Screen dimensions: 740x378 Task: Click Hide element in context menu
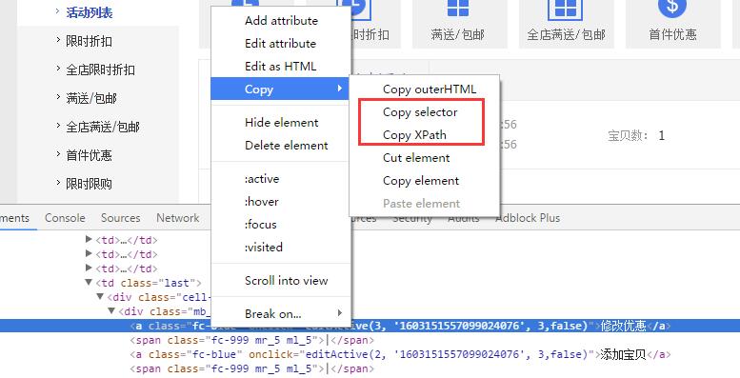tap(281, 123)
